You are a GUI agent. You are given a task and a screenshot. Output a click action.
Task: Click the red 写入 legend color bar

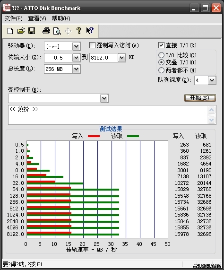94,136
